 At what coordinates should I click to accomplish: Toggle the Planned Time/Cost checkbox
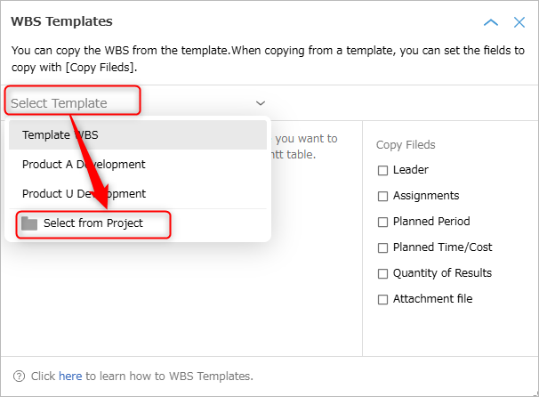tap(382, 247)
